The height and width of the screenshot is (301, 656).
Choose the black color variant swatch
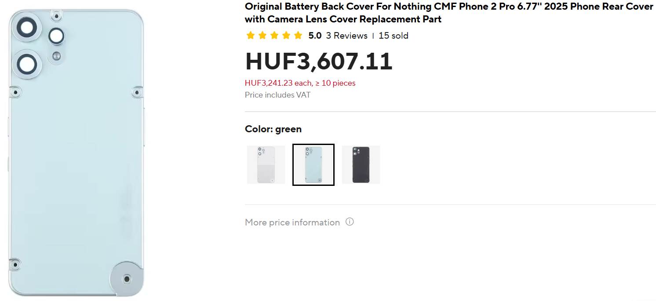361,165
